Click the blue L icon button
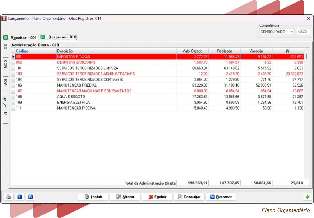This screenshot has height=218, width=314. [20, 197]
